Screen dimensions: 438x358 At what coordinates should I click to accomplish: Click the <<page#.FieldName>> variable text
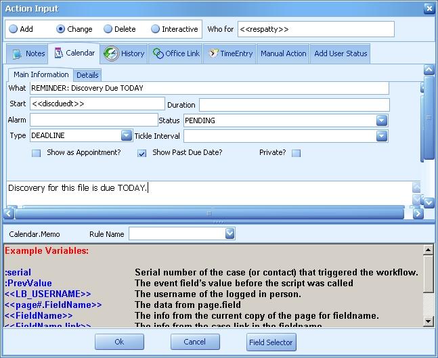[53, 305]
